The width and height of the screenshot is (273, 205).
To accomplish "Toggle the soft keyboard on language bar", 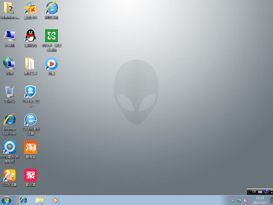I will [260, 191].
